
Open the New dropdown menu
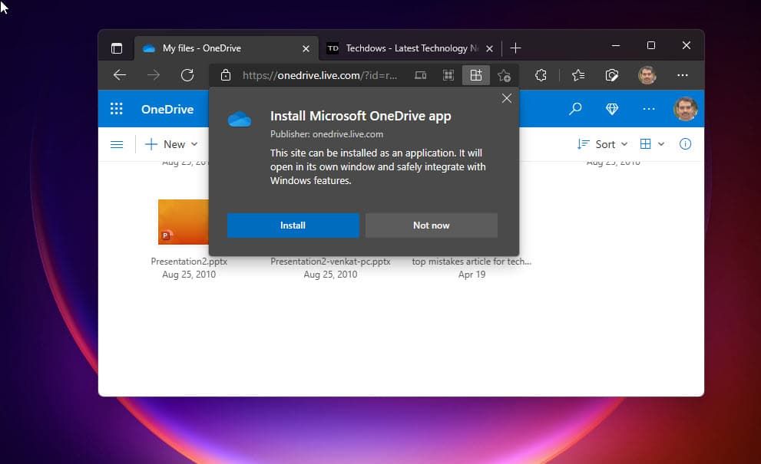point(171,144)
